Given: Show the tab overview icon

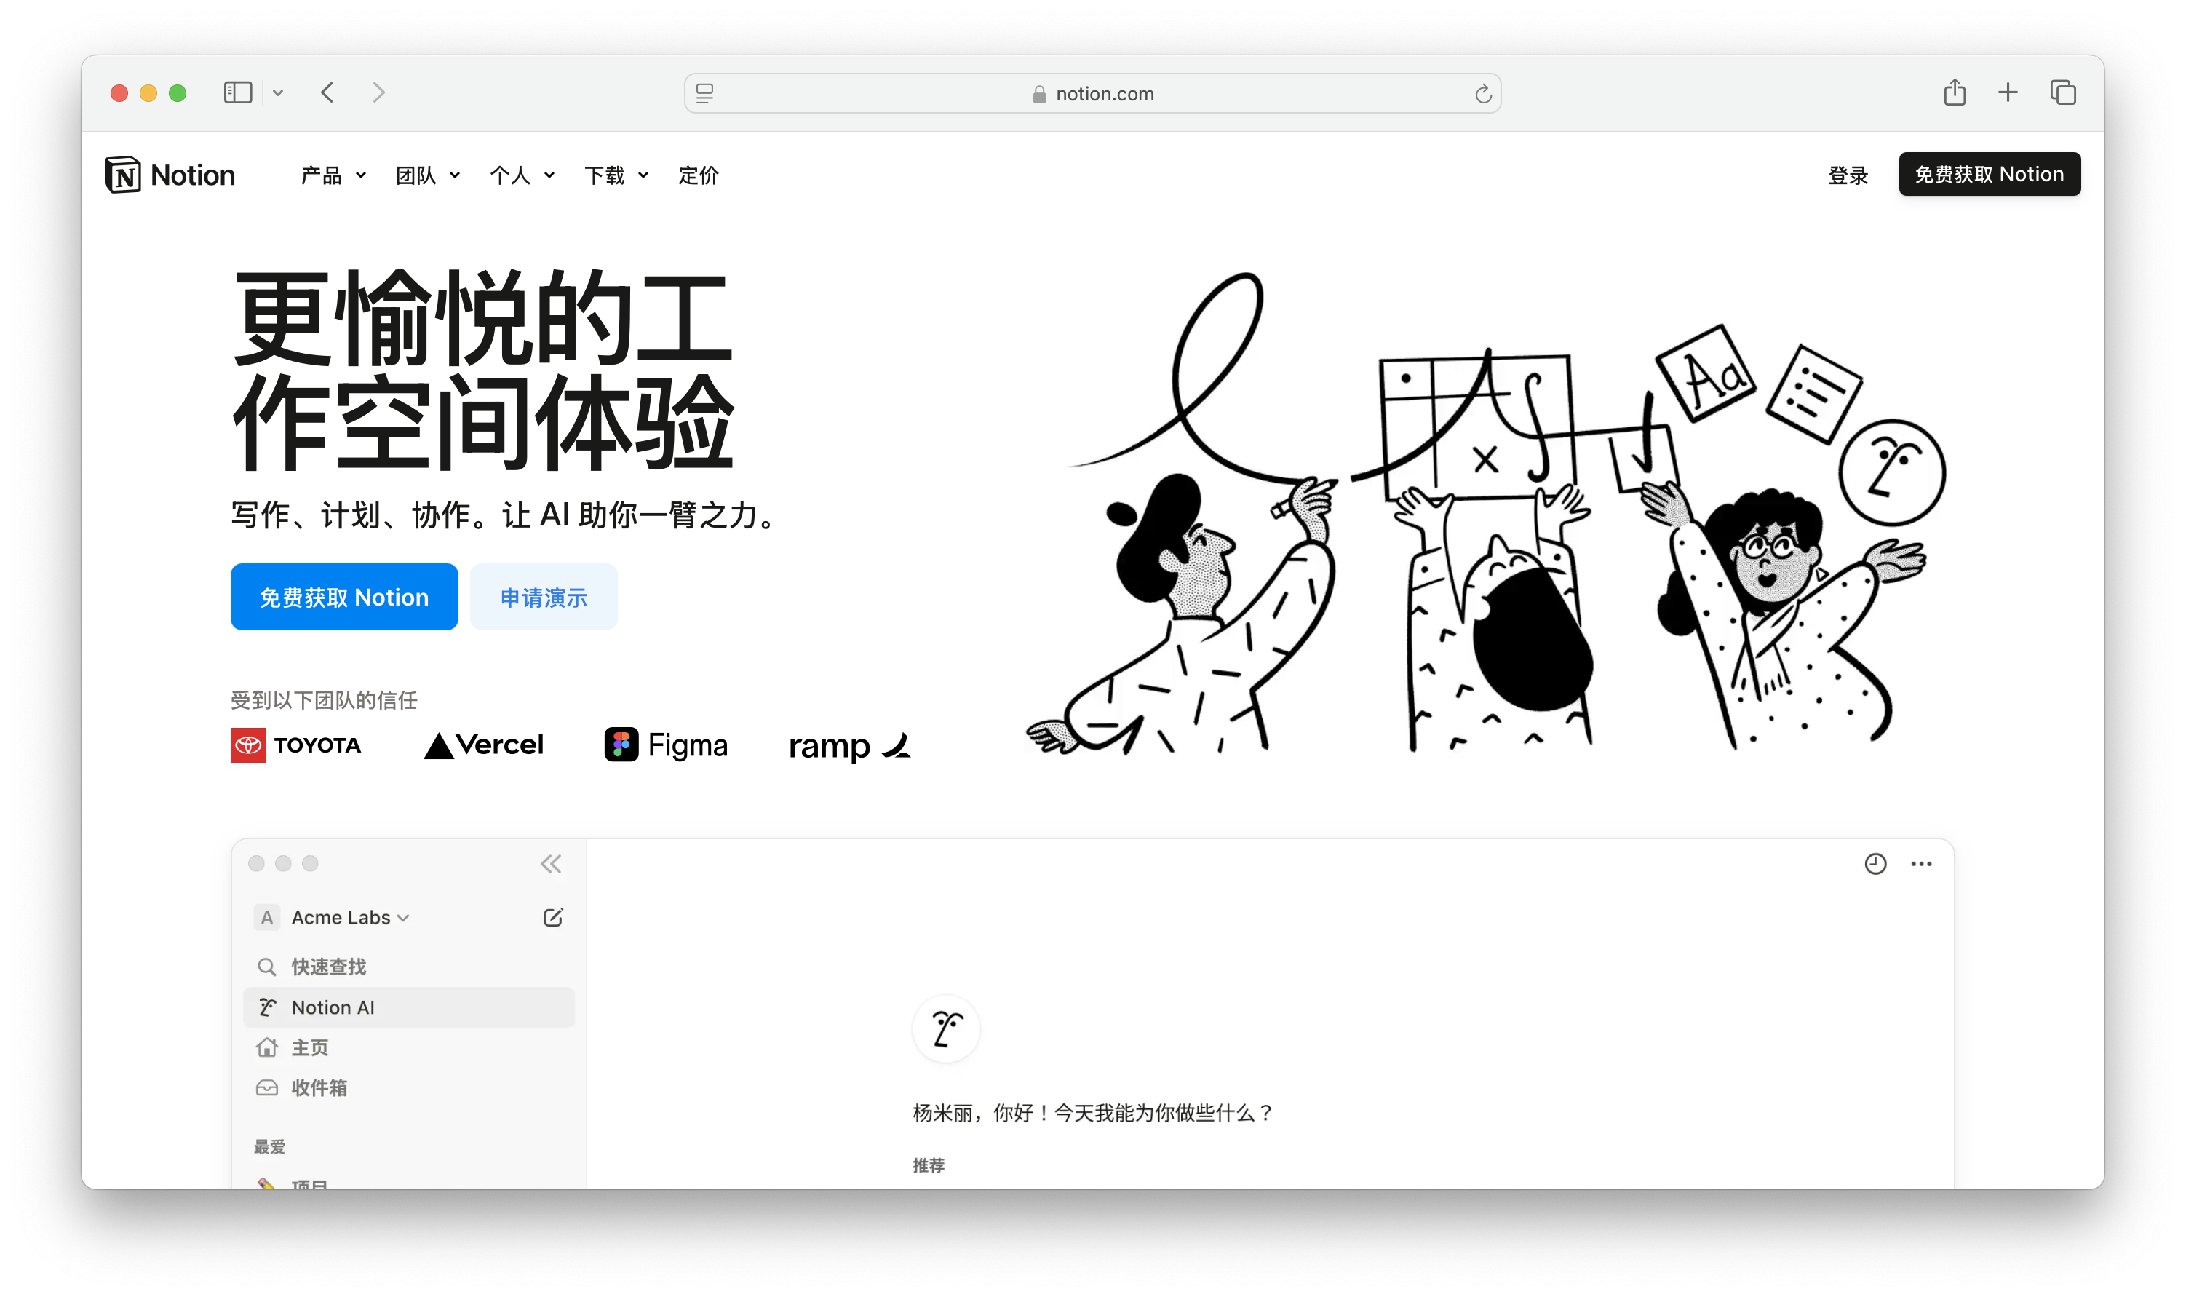Looking at the screenshot, I should click(x=2063, y=92).
